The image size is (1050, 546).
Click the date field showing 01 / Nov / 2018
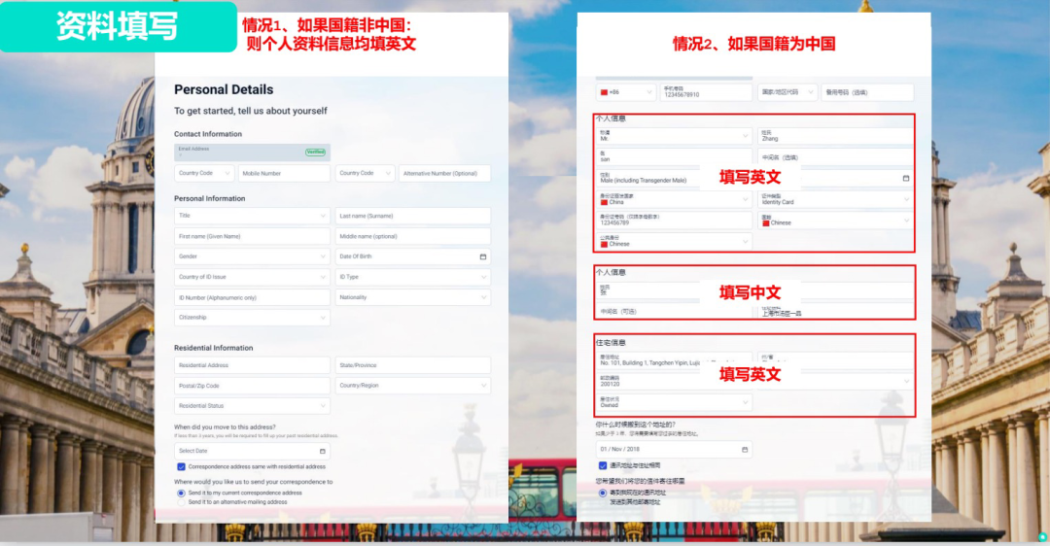pos(674,450)
